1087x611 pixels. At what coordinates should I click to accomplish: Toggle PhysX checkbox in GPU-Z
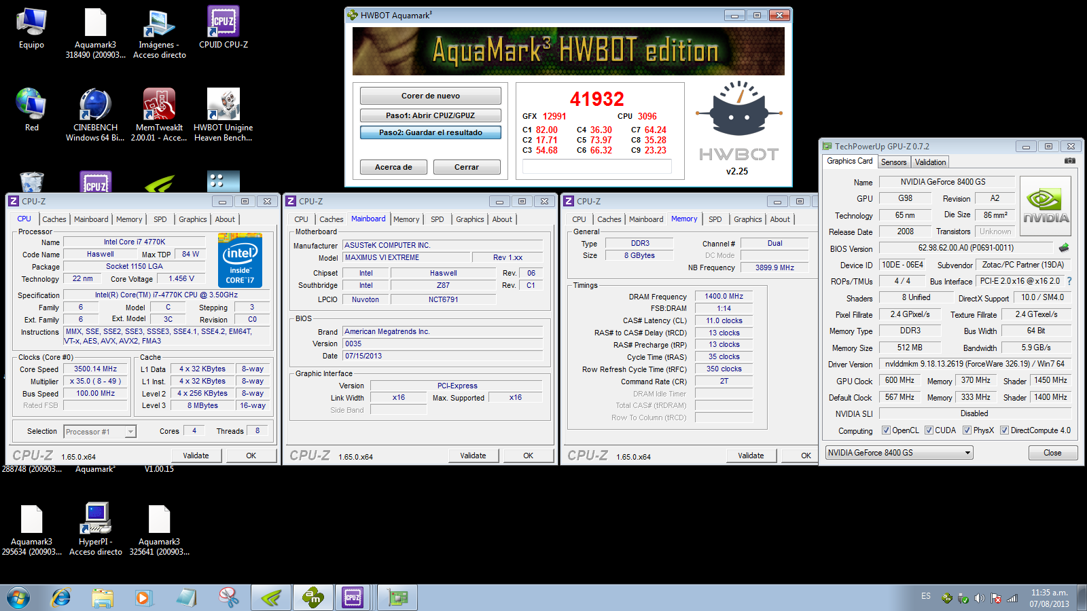point(967,430)
